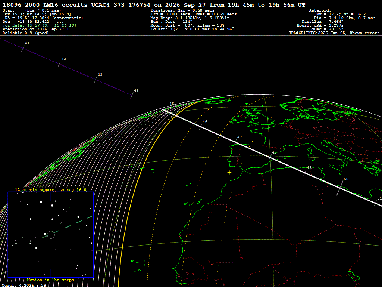Click the title line with asteroid name

click(154, 5)
